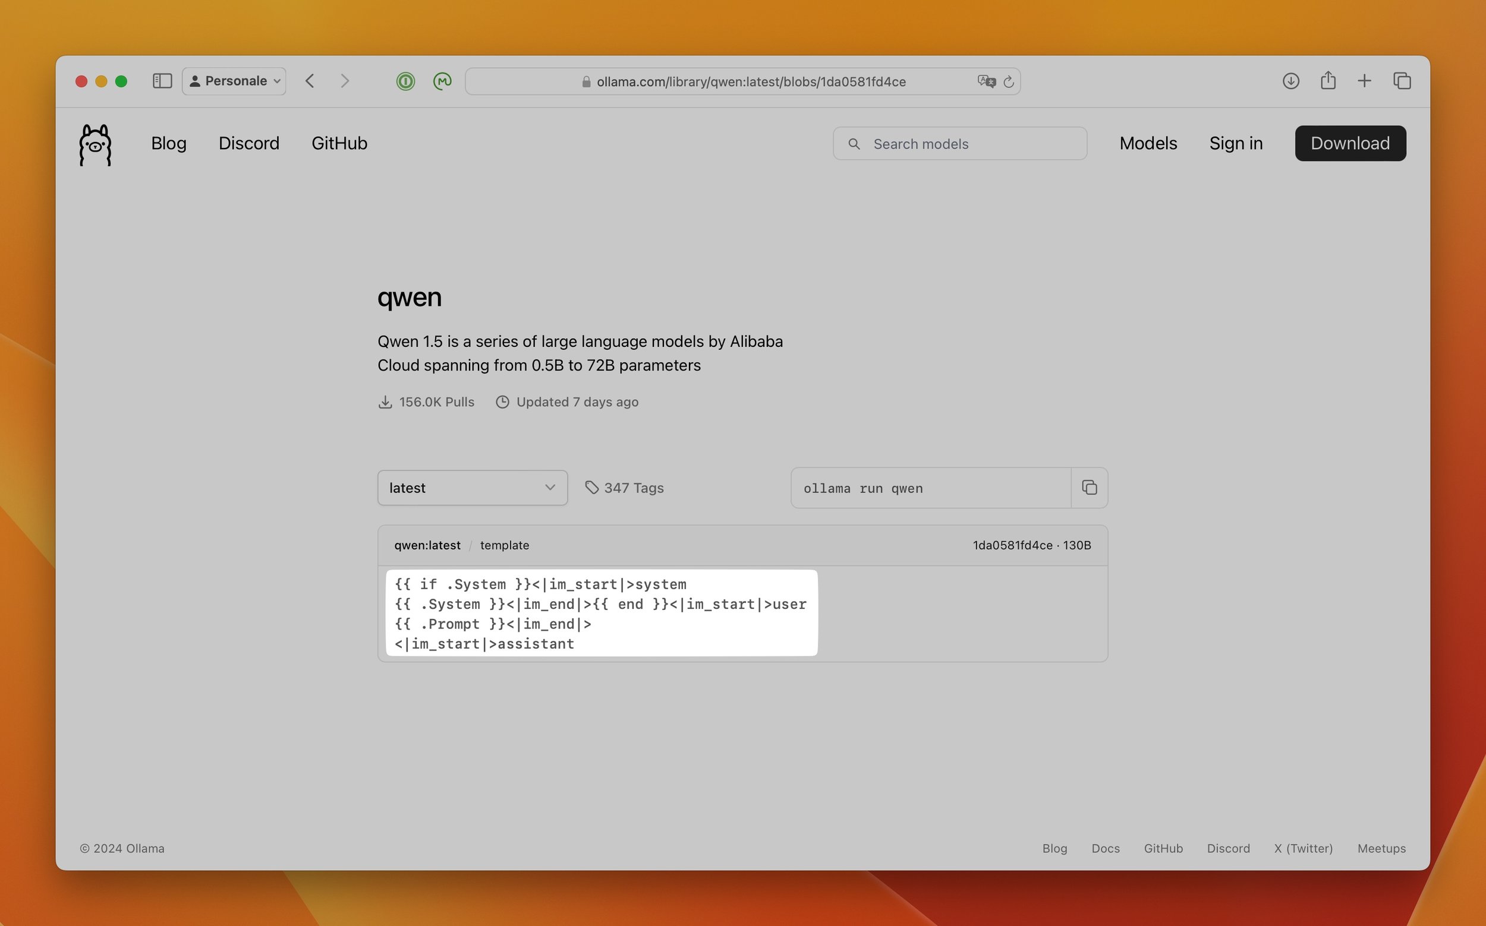
Task: Click the '{{ if .System }}' template line
Action: [540, 584]
